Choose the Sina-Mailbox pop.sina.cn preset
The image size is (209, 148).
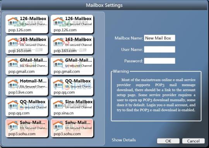point(72,107)
